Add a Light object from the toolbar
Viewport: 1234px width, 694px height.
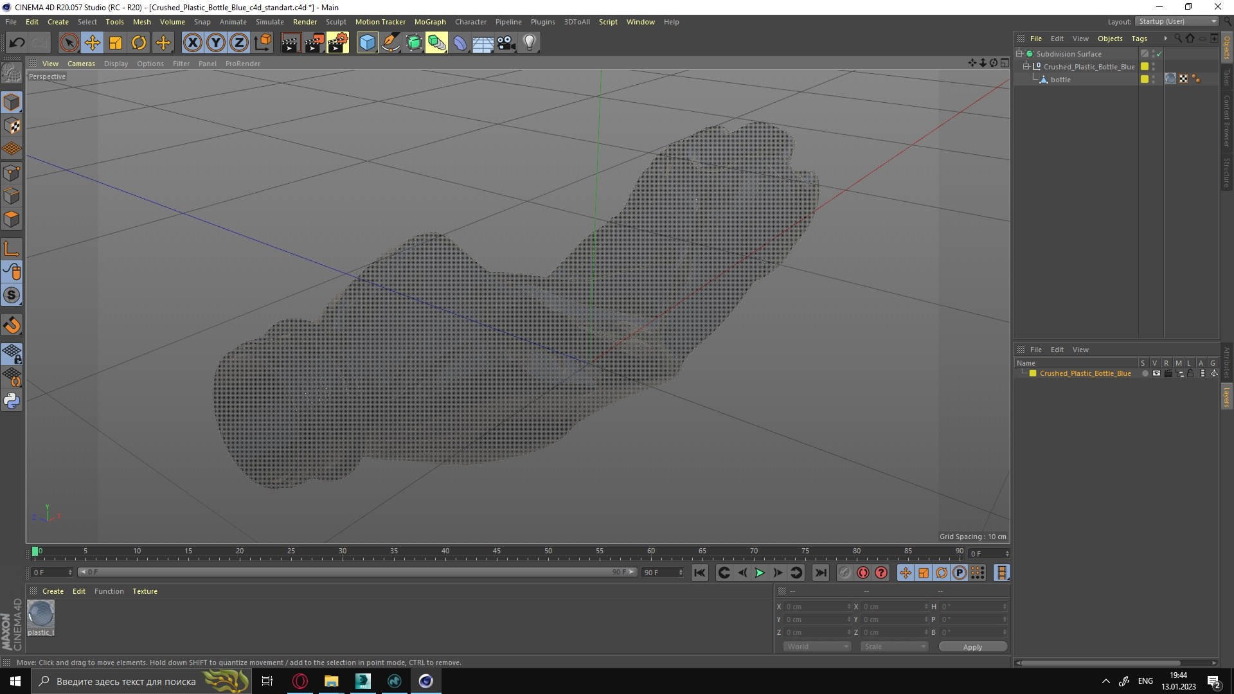click(x=530, y=43)
